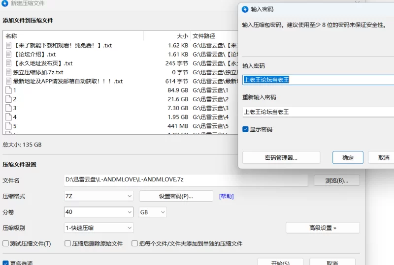Open the [帮助] link
The width and height of the screenshot is (394, 265).
click(227, 196)
